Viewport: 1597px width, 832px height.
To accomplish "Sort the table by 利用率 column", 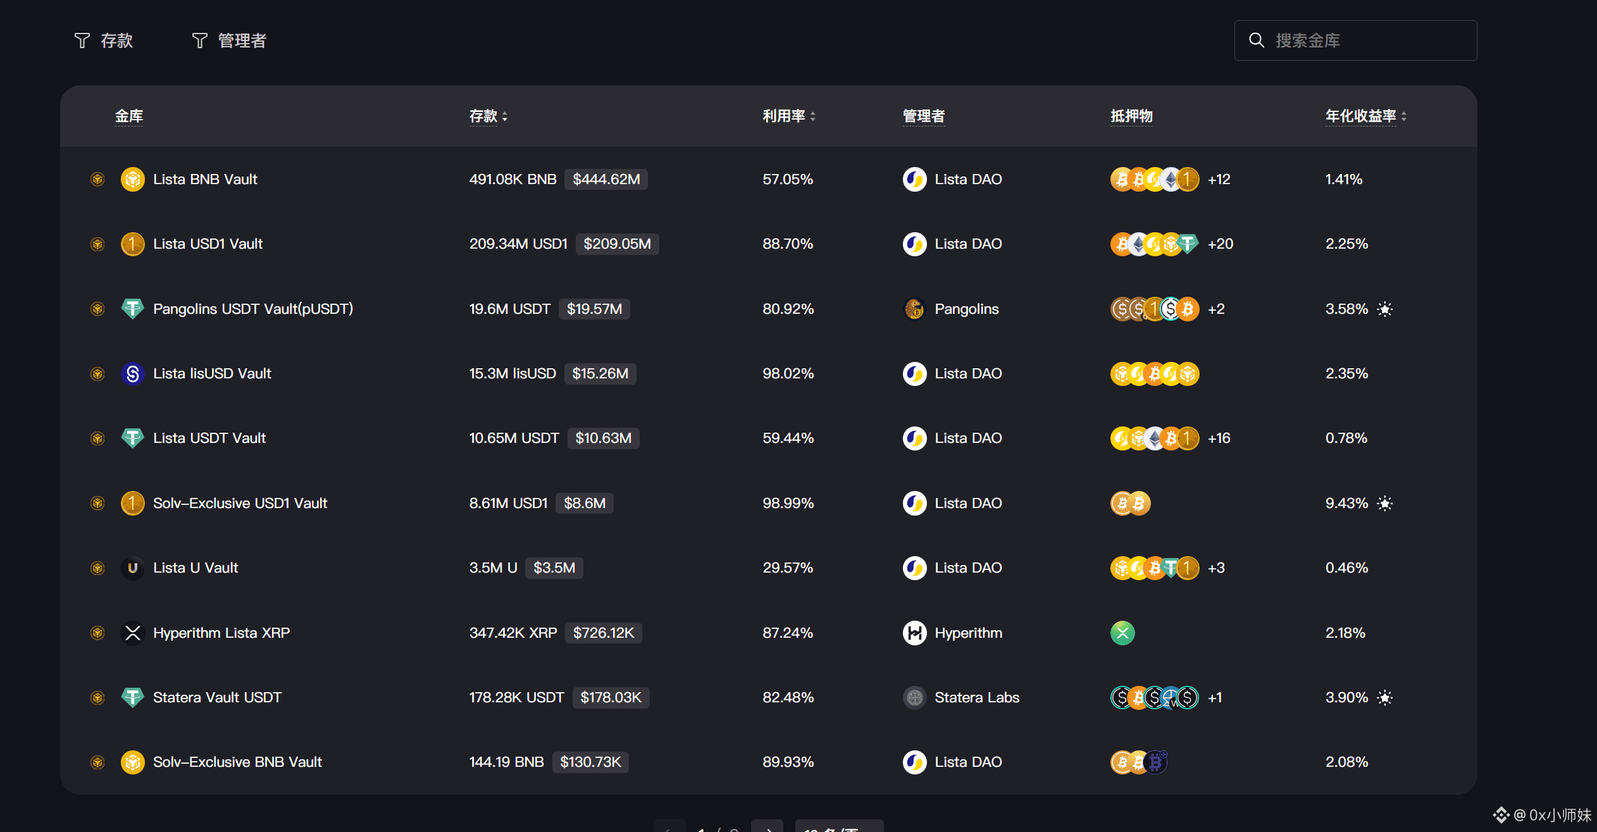I will pos(788,116).
